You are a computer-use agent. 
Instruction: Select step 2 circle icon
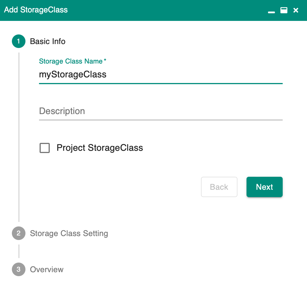point(19,233)
